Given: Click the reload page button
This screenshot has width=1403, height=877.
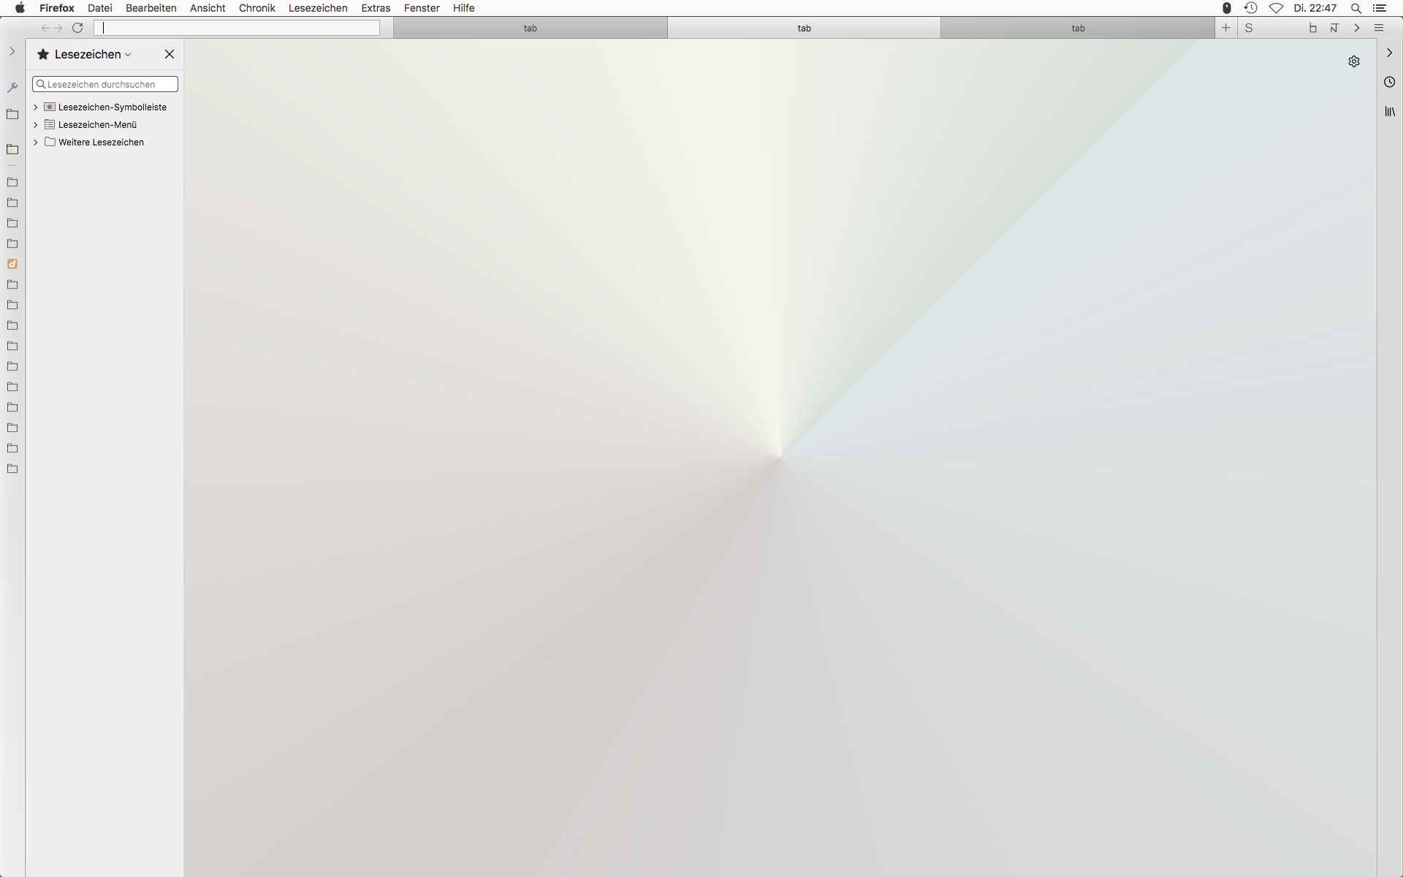Looking at the screenshot, I should pos(77,28).
